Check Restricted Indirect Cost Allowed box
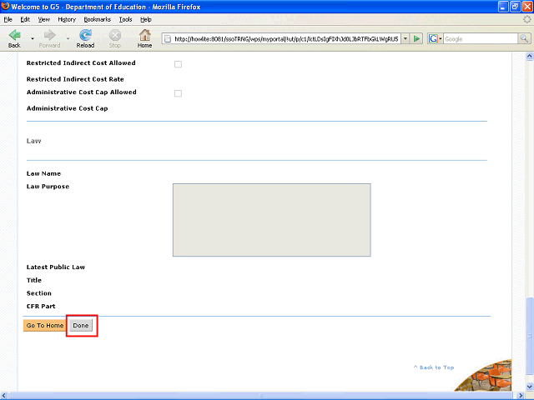This screenshot has width=534, height=400. coord(178,64)
